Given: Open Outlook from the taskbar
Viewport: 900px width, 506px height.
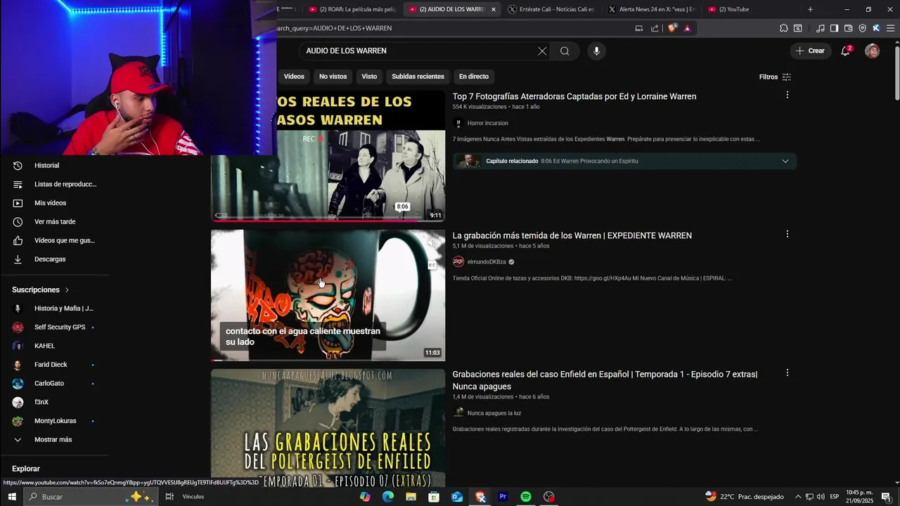Looking at the screenshot, I should click(457, 497).
